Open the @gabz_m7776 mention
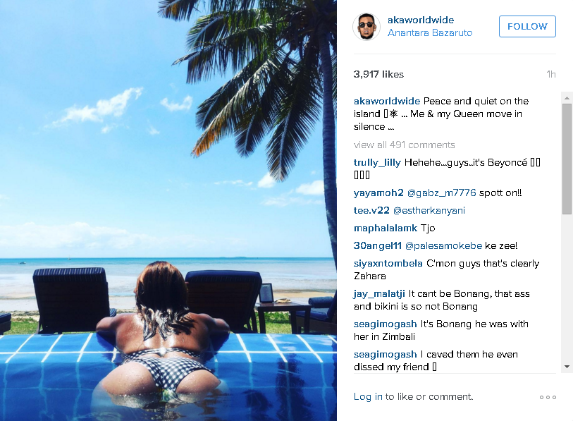Image resolution: width=573 pixels, height=421 pixels. coord(441,193)
